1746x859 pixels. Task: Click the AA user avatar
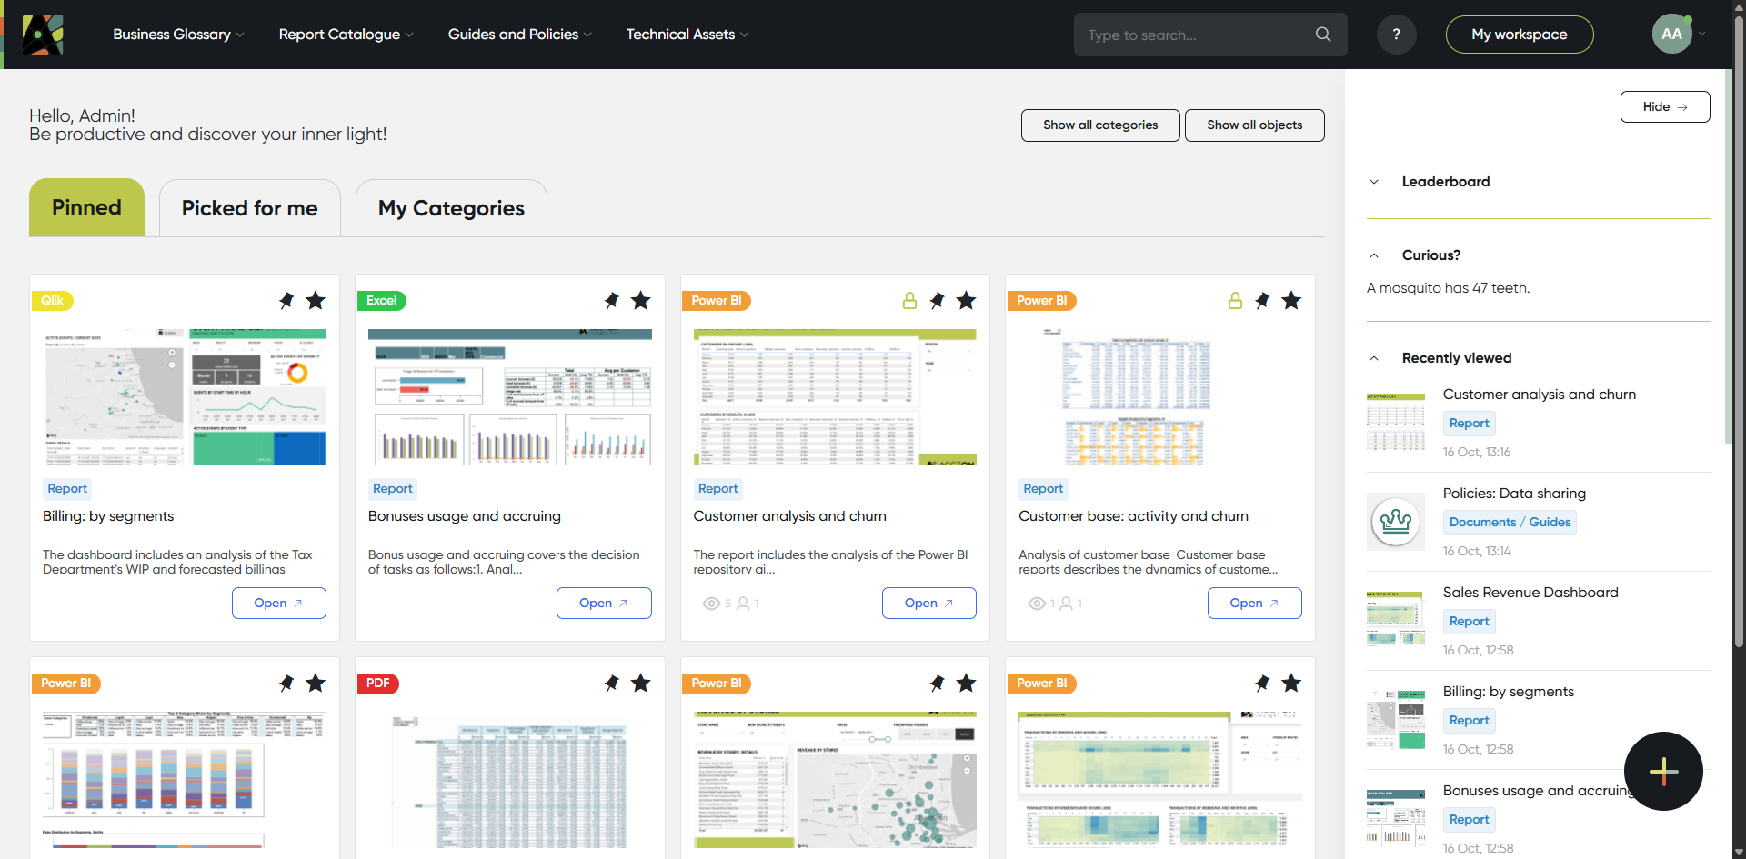[x=1671, y=35]
